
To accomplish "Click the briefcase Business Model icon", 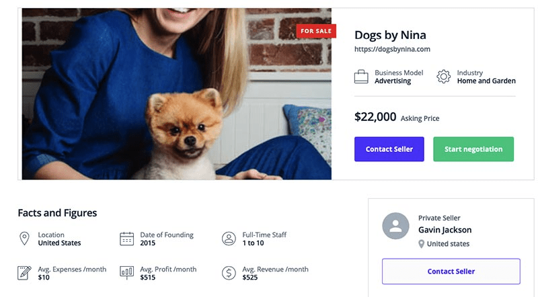I will [361, 77].
